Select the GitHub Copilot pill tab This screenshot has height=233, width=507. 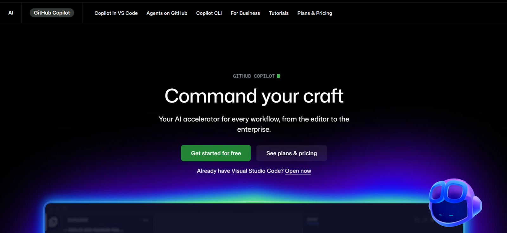click(x=52, y=13)
